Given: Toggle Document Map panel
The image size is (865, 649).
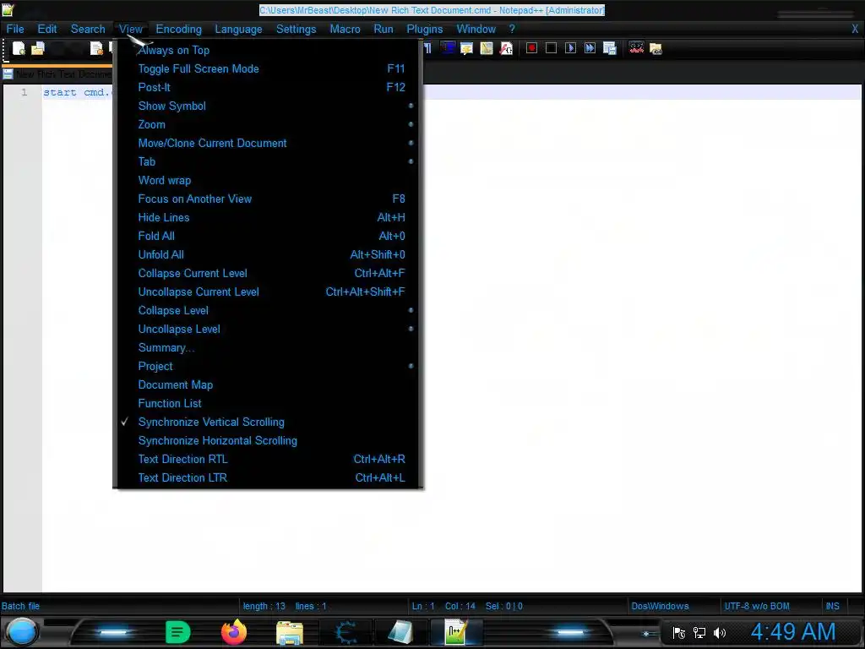Looking at the screenshot, I should [268, 385].
